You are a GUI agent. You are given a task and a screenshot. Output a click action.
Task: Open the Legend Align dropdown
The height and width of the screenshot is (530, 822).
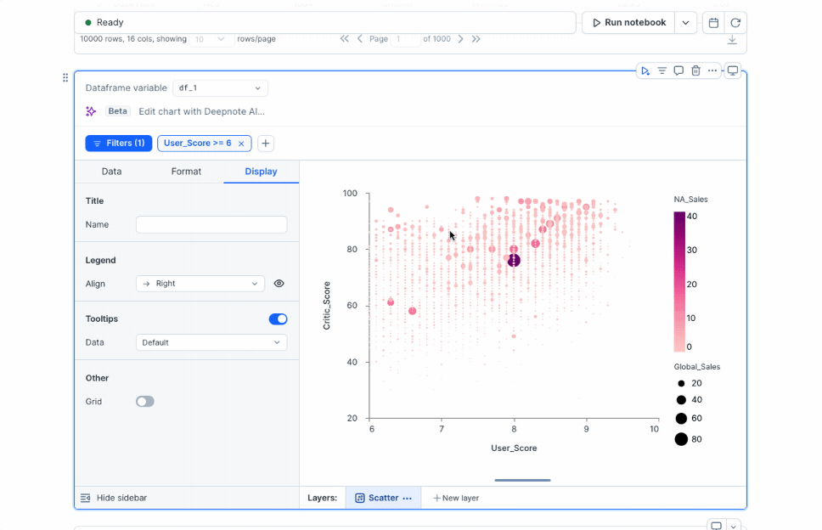point(200,284)
